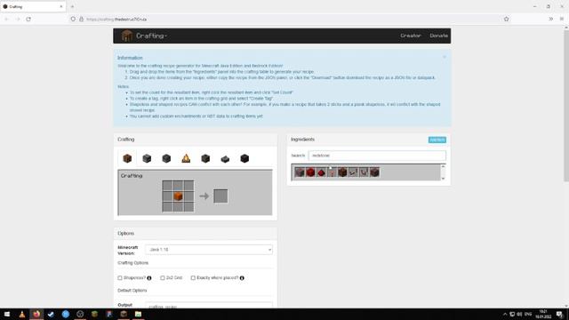
Task: Focus the ingredients Search field
Action: tap(377, 156)
